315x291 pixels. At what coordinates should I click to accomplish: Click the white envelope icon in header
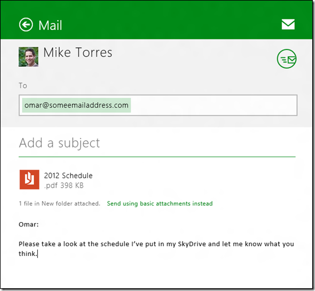pyautogui.click(x=288, y=24)
